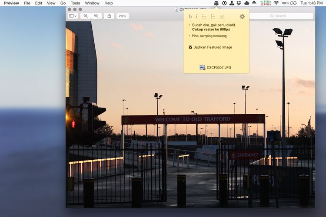Click the DSCF0307.JPG filename in the note
Screen dimensions: 326x217
click(219, 68)
